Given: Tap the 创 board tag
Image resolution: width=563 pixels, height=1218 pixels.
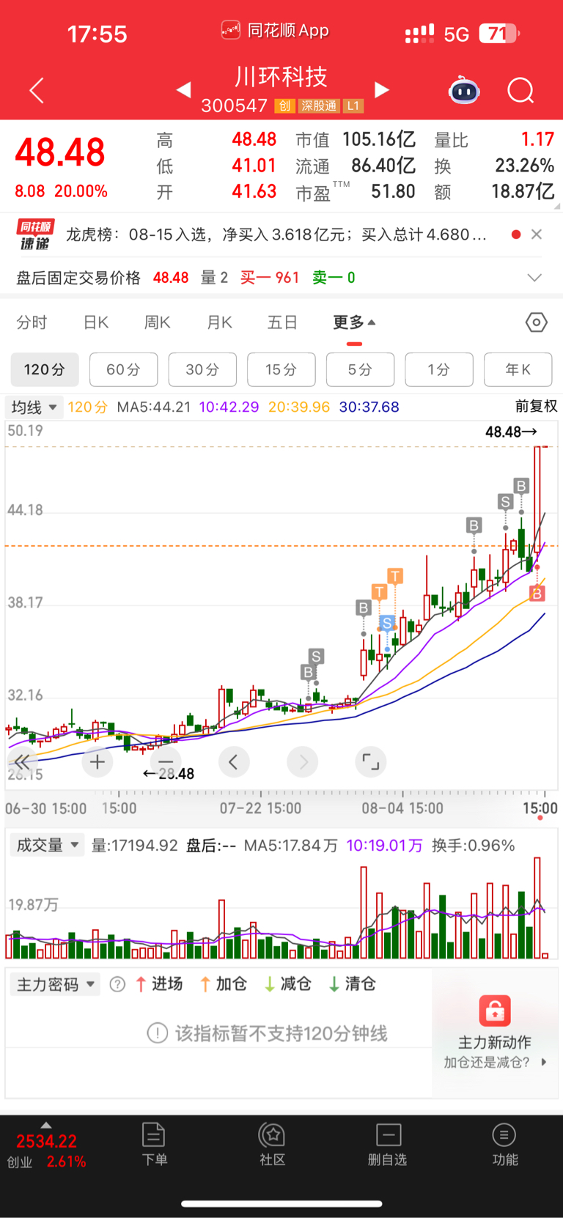Looking at the screenshot, I should click(x=284, y=106).
